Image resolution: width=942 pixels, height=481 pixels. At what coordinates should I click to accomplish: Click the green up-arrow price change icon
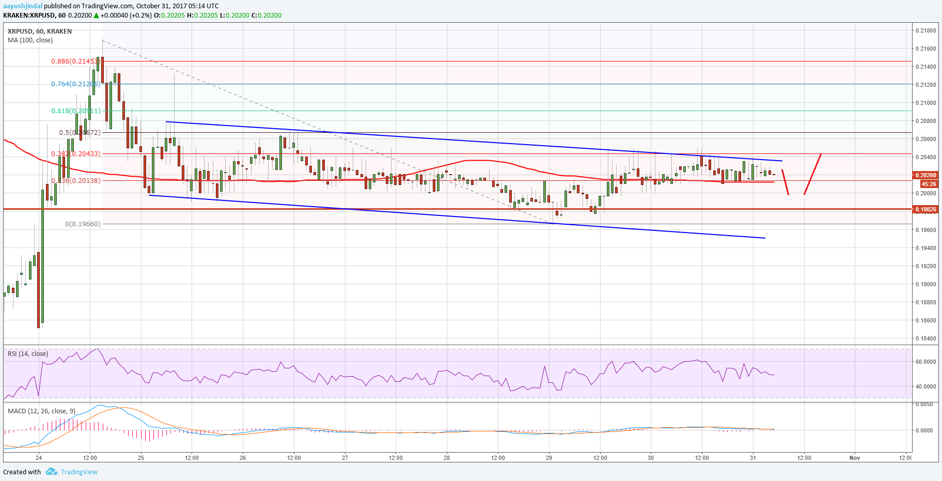96,15
